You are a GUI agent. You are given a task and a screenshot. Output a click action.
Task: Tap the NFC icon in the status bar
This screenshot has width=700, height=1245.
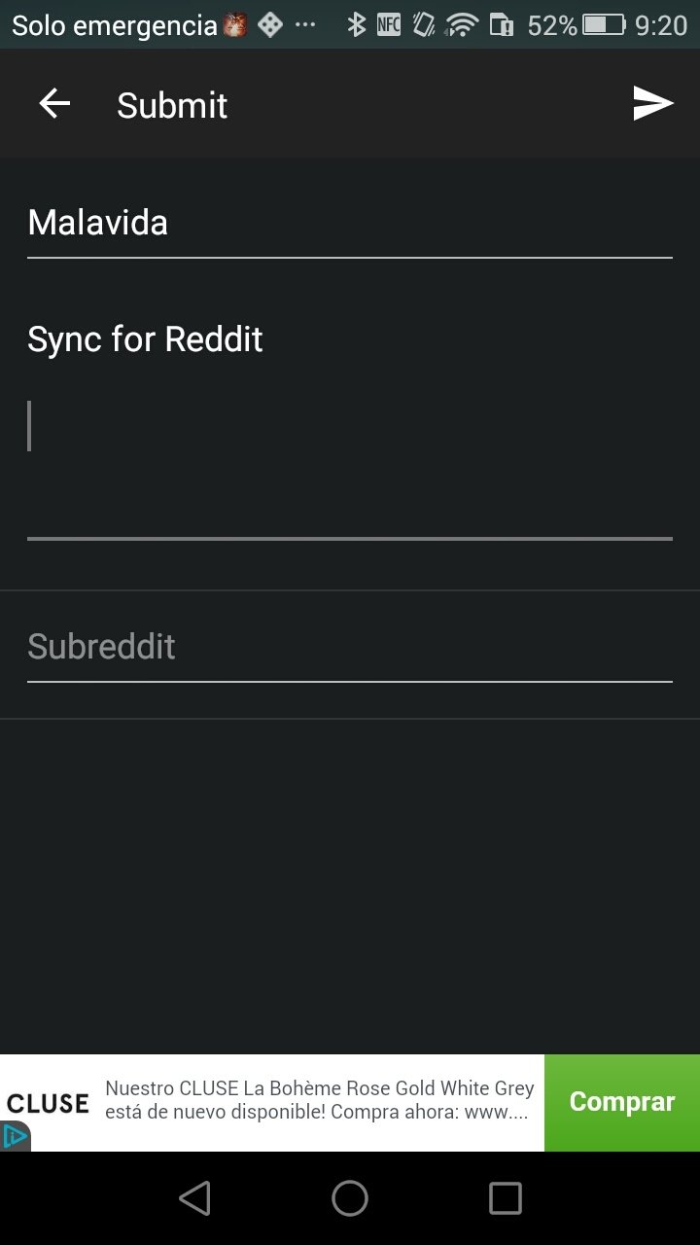(389, 24)
